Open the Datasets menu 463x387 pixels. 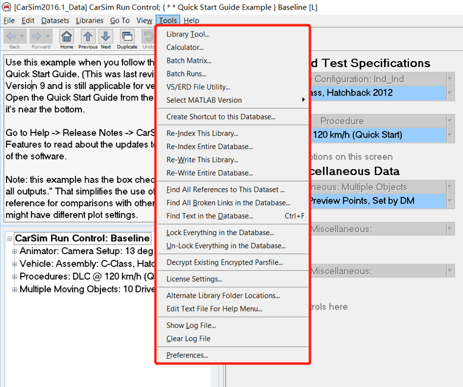click(55, 20)
